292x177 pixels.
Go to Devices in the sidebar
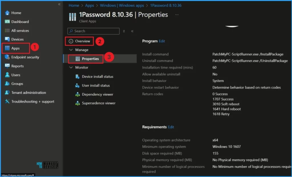[17, 39]
